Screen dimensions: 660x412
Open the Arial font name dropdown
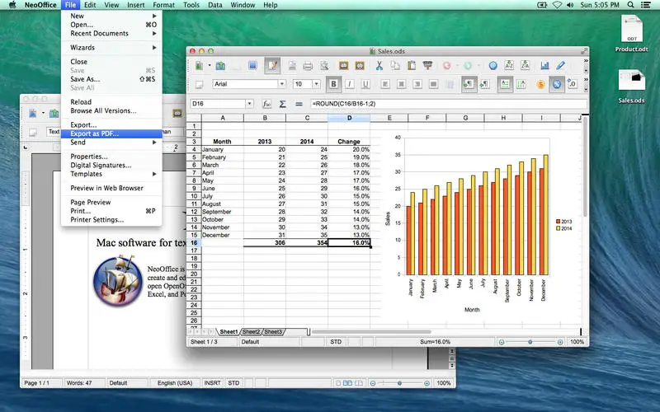click(x=282, y=84)
